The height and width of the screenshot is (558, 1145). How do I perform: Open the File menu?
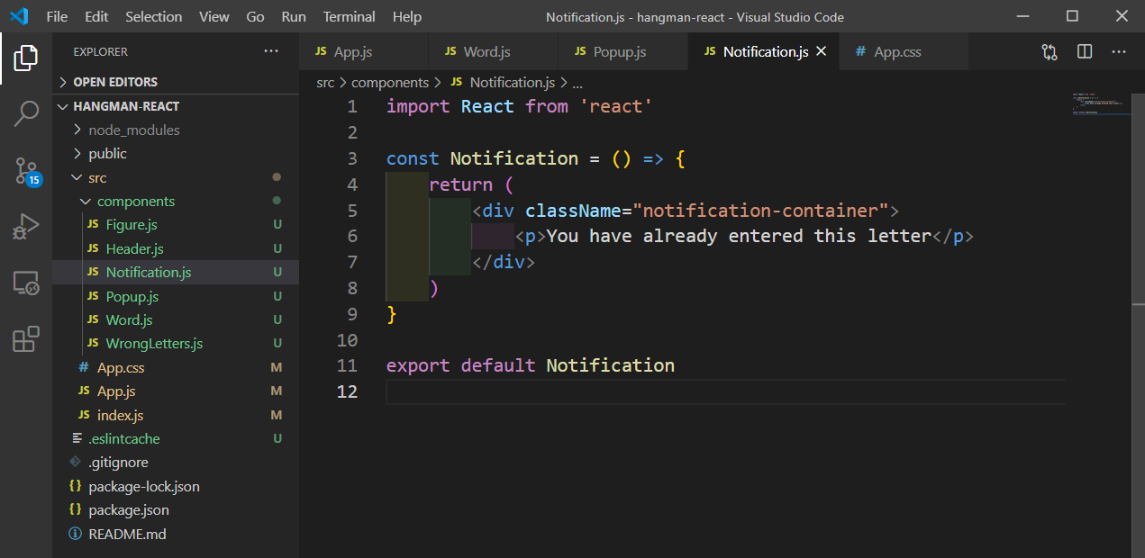point(57,16)
